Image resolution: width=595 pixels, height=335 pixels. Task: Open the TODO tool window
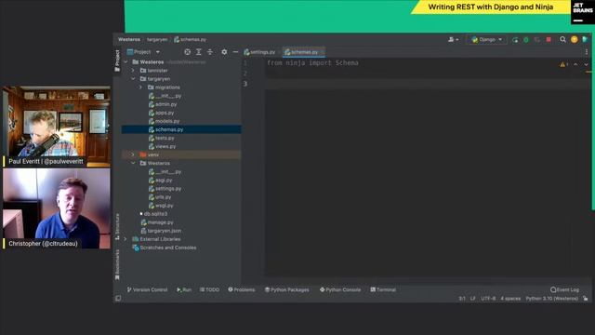[209, 289]
